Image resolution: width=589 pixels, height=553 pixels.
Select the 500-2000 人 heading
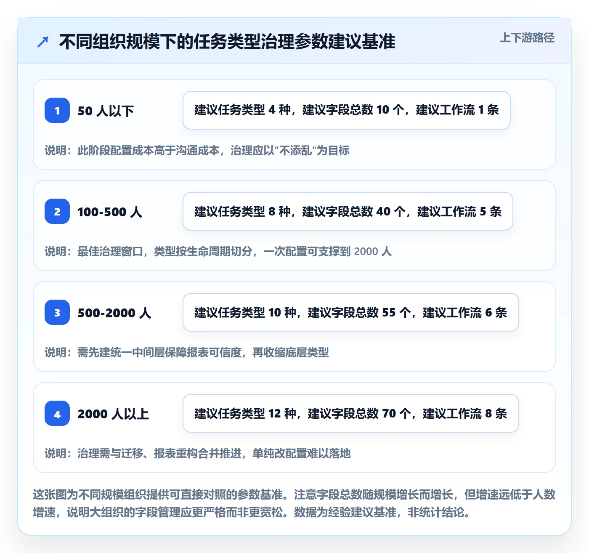tap(114, 313)
